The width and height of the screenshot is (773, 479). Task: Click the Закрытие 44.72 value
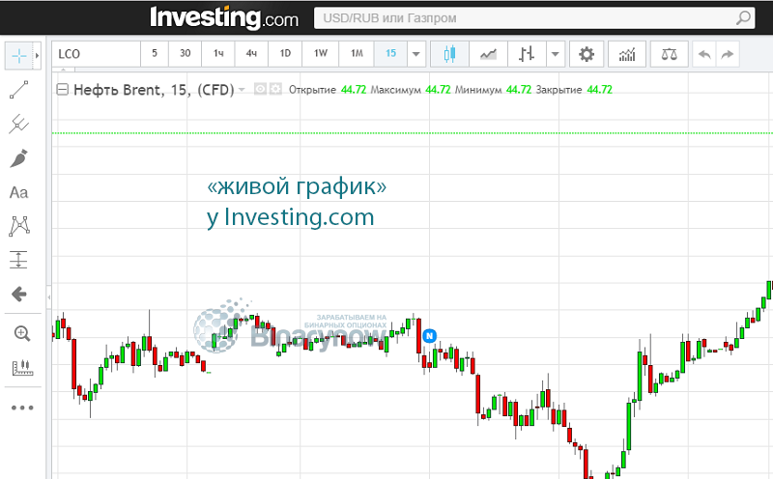point(599,90)
